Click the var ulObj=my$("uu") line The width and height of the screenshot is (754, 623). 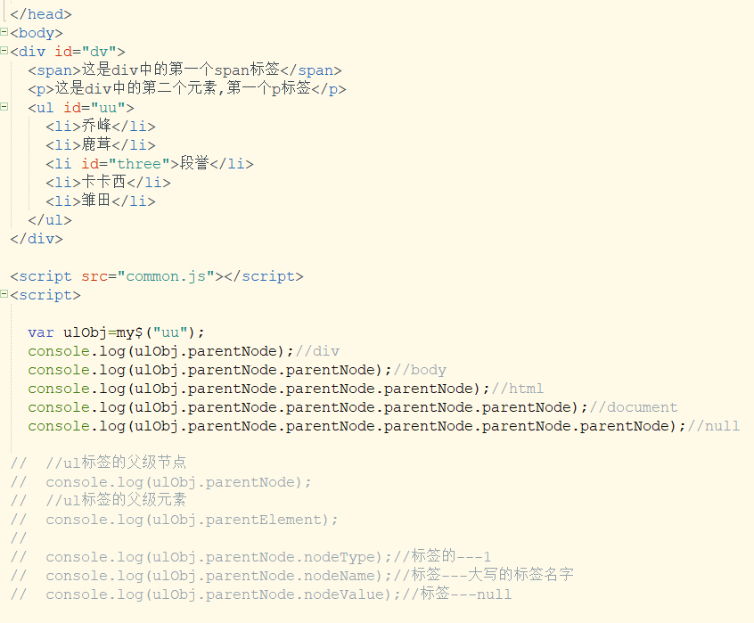[x=117, y=332]
